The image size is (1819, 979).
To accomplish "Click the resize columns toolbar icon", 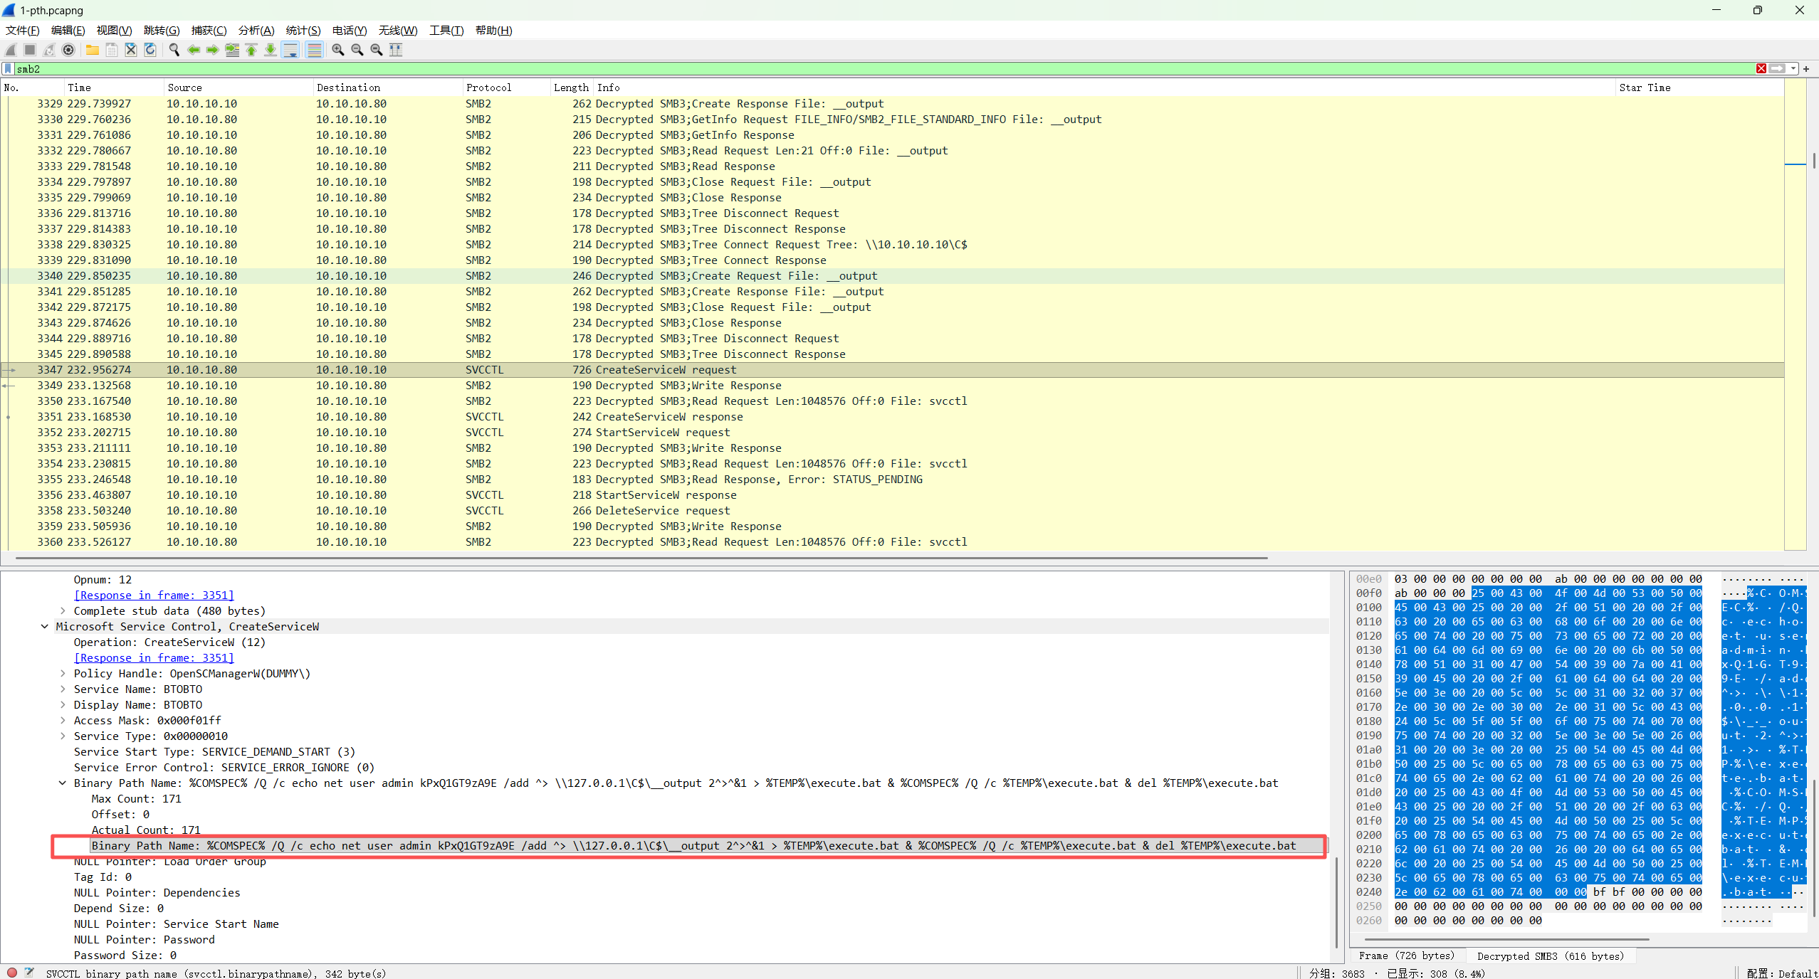I will tap(396, 50).
